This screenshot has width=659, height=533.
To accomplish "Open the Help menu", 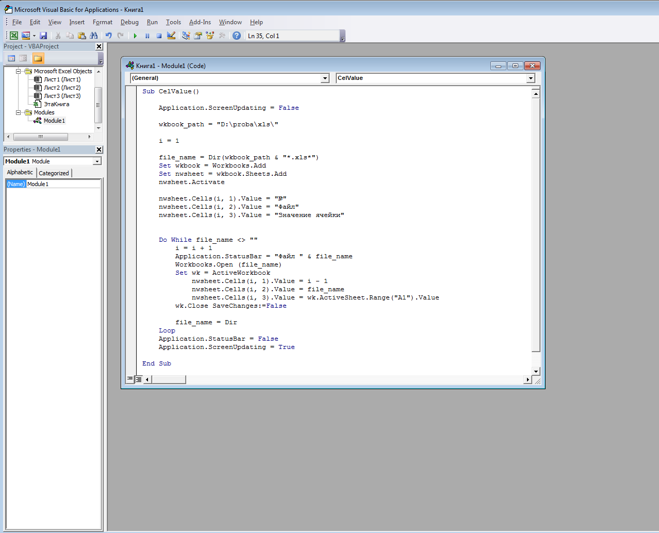I will pyautogui.click(x=256, y=22).
